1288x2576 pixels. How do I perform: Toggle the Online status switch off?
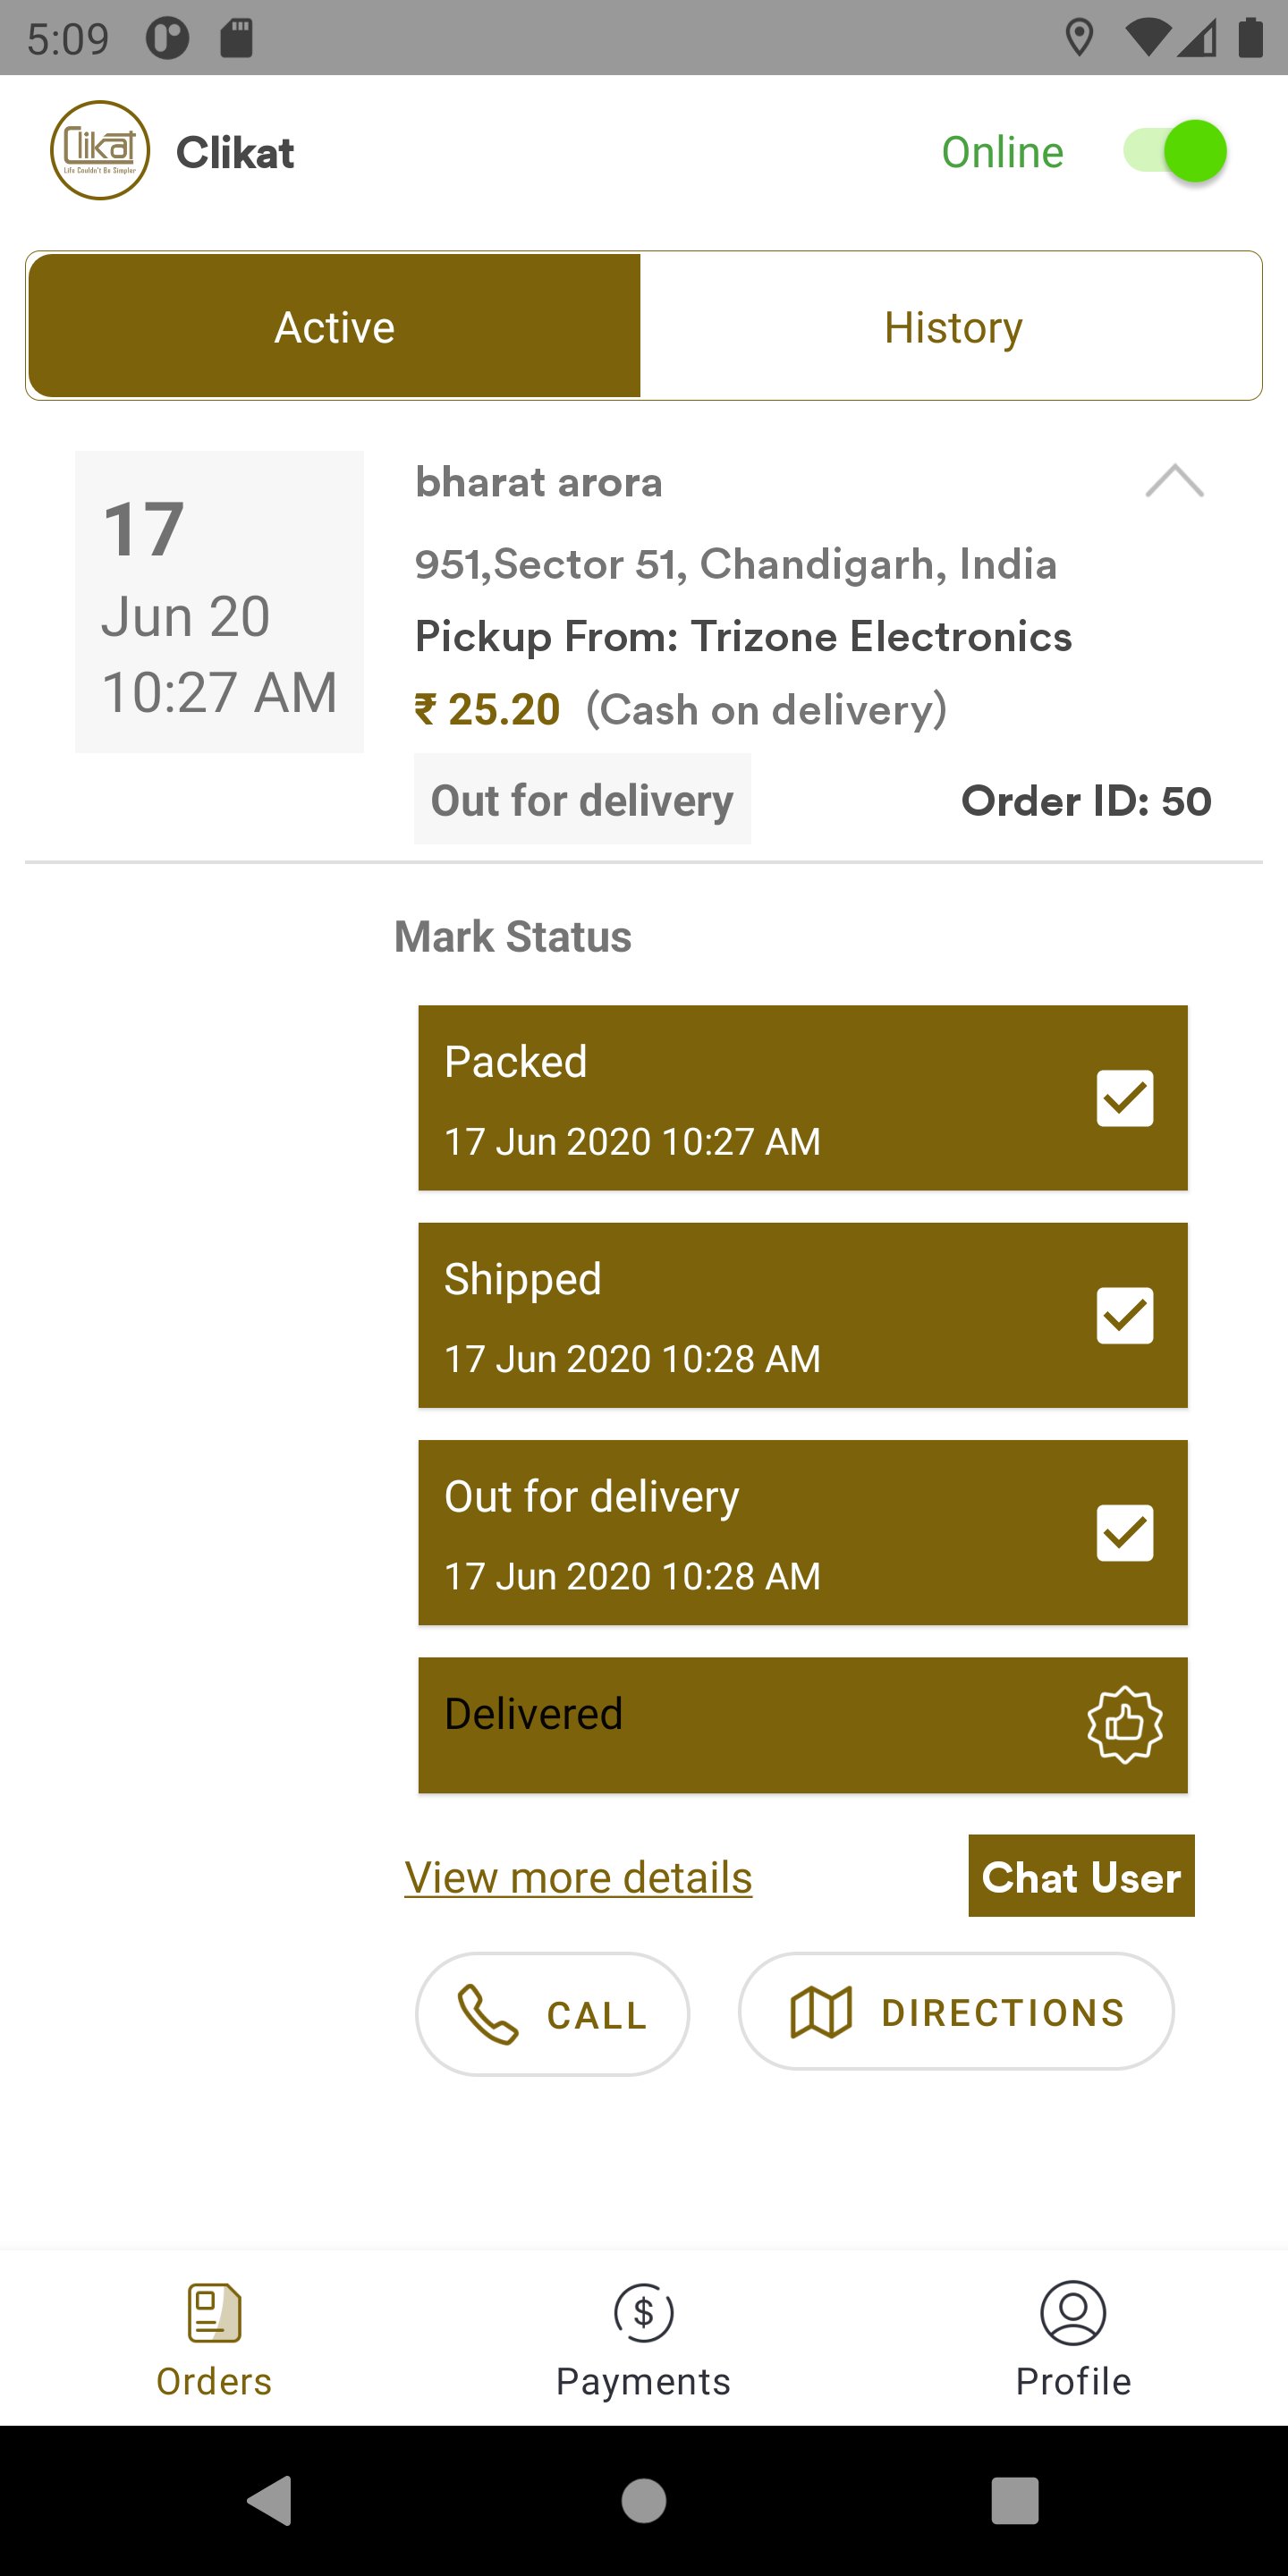tap(1174, 151)
